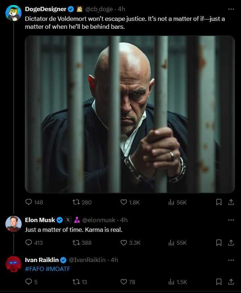Open more options on Ivan Raiklin's reply
This screenshot has width=241, height=293.
coord(231,260)
